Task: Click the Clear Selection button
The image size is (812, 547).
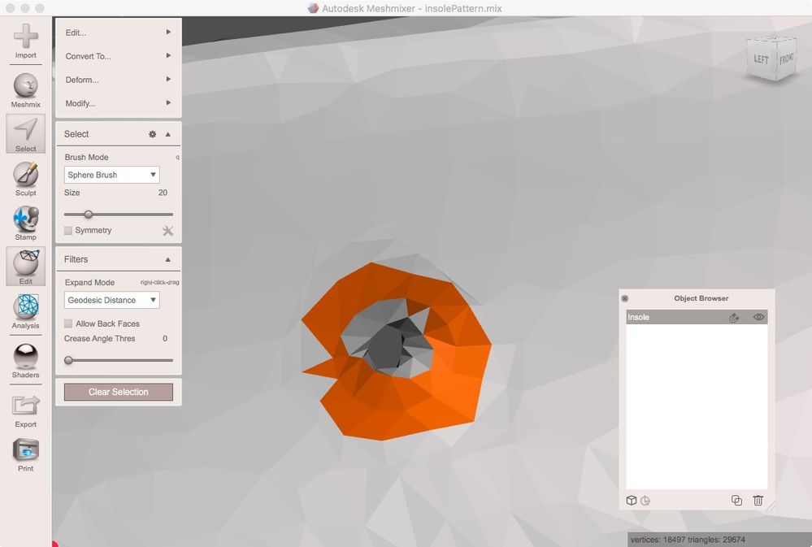Action: tap(119, 392)
